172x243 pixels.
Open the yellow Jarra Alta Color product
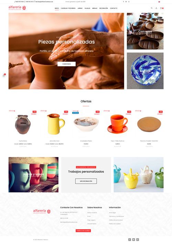click(x=55, y=124)
